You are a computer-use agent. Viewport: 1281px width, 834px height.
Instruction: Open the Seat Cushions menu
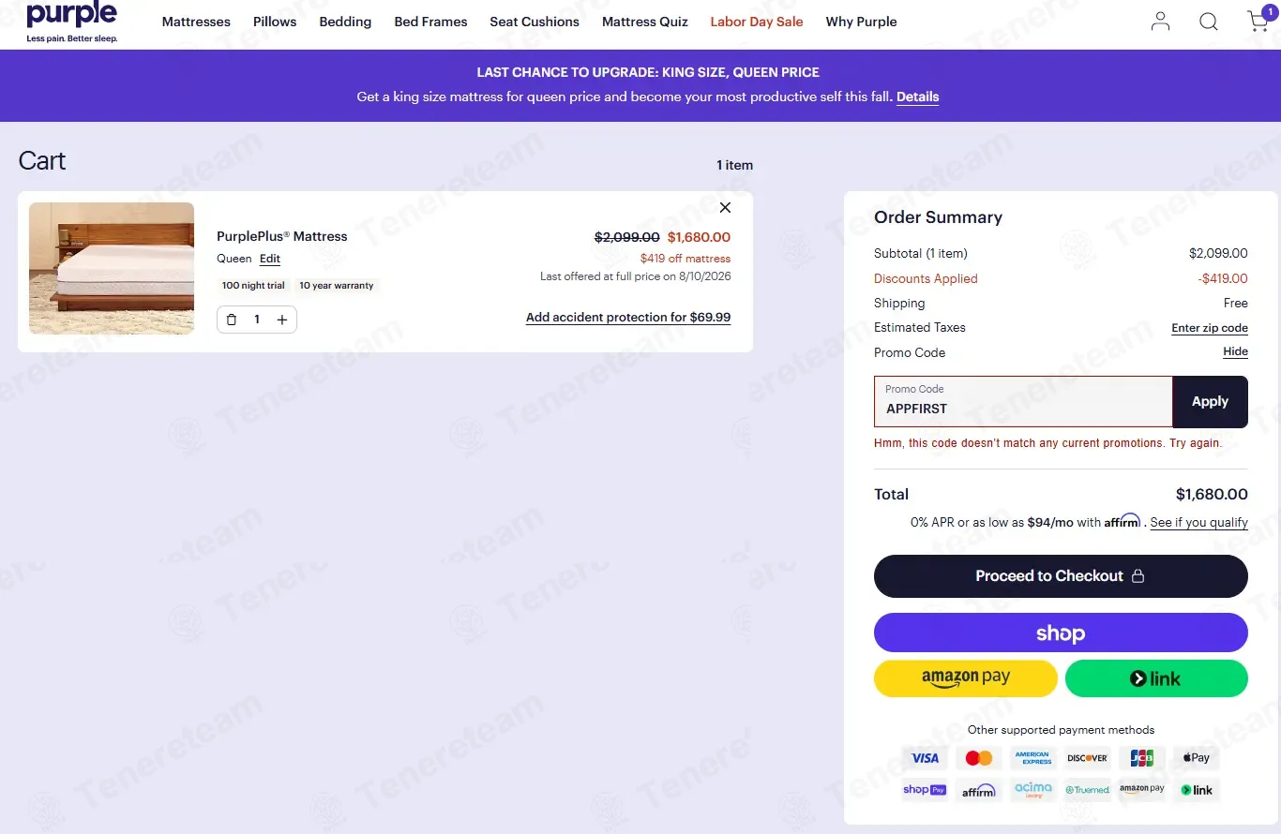pyautogui.click(x=535, y=22)
